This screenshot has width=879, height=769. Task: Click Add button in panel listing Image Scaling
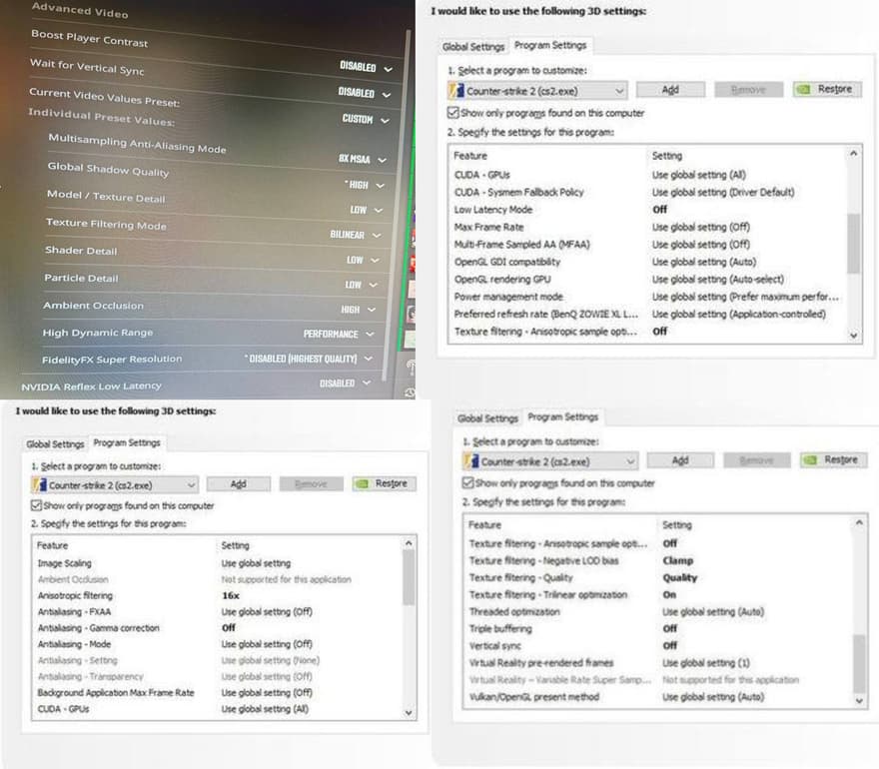(239, 483)
